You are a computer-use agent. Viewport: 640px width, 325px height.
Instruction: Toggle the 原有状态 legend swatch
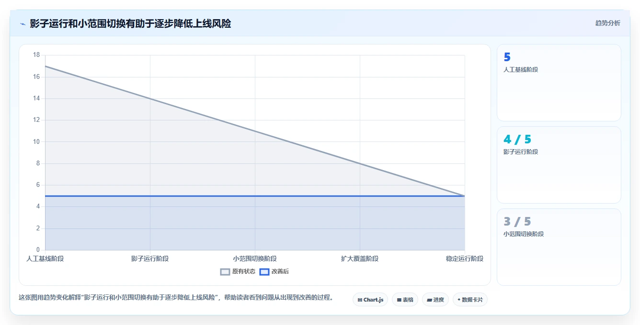(x=225, y=271)
